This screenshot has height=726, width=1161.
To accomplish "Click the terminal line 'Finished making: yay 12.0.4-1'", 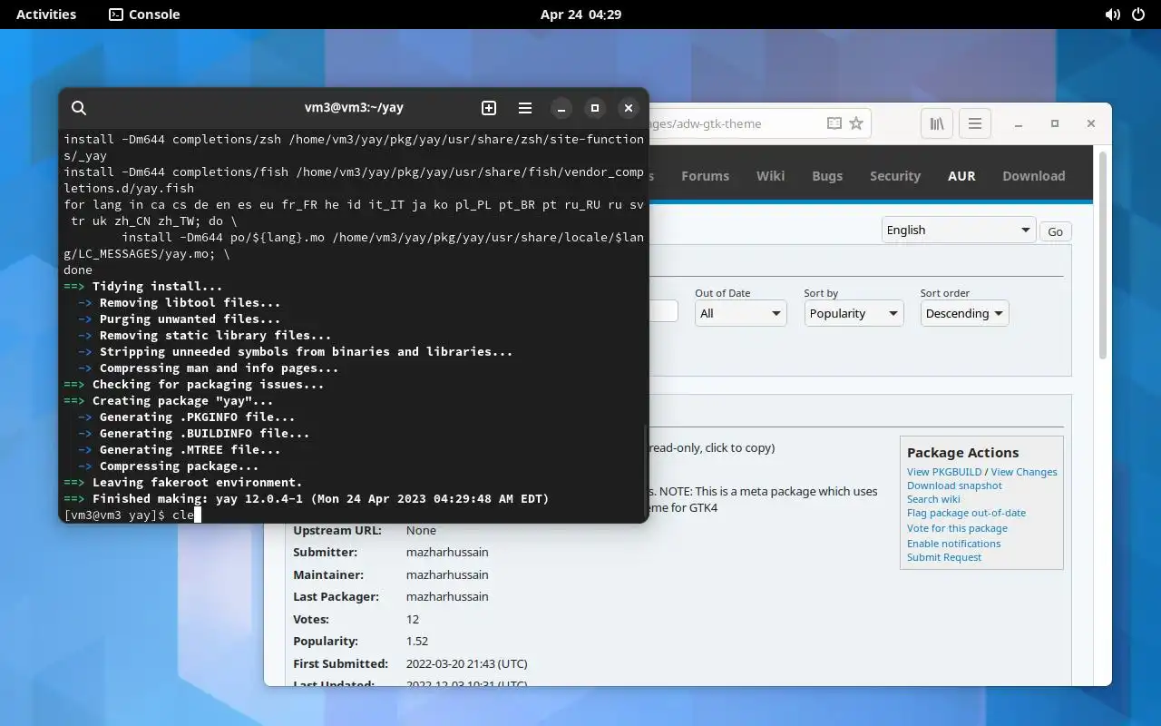I will [x=307, y=498].
